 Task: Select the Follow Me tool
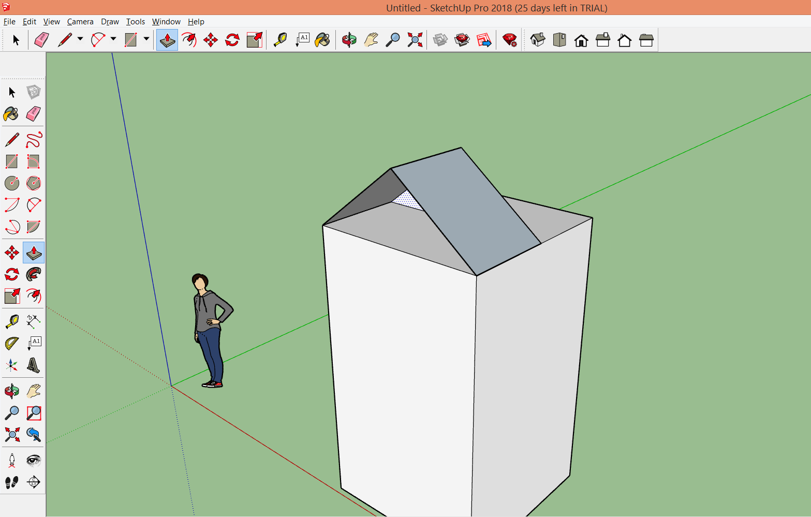coord(189,39)
